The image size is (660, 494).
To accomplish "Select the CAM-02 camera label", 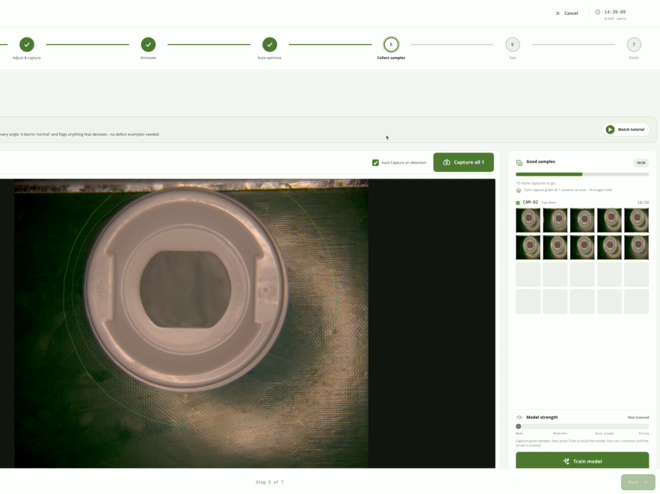I will [531, 203].
